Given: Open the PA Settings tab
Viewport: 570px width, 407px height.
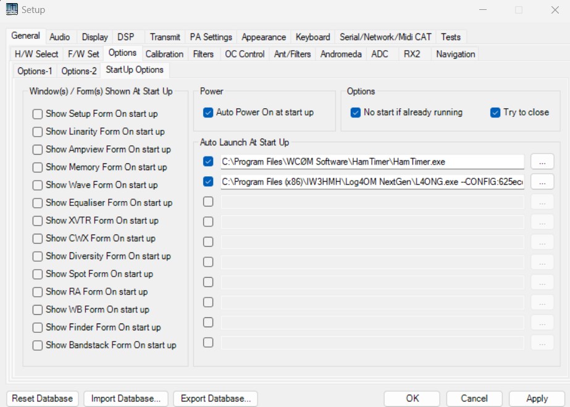Looking at the screenshot, I should pyautogui.click(x=211, y=37).
